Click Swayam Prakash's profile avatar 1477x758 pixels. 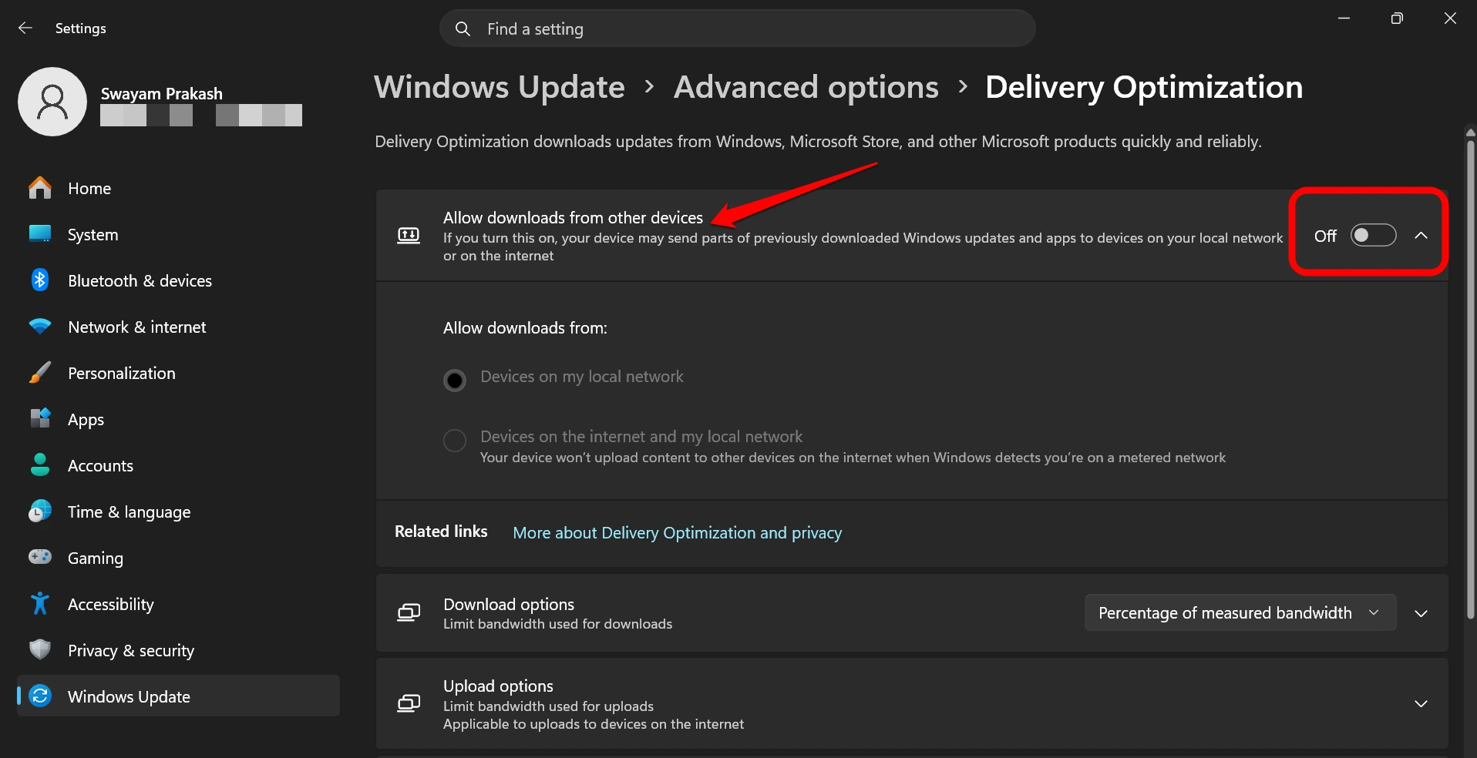tap(52, 101)
